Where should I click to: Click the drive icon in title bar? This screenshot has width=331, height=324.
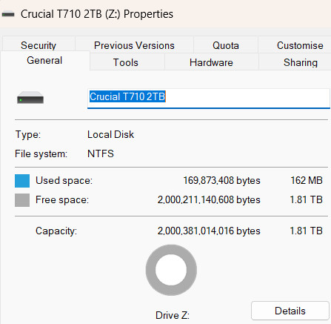tap(8, 14)
